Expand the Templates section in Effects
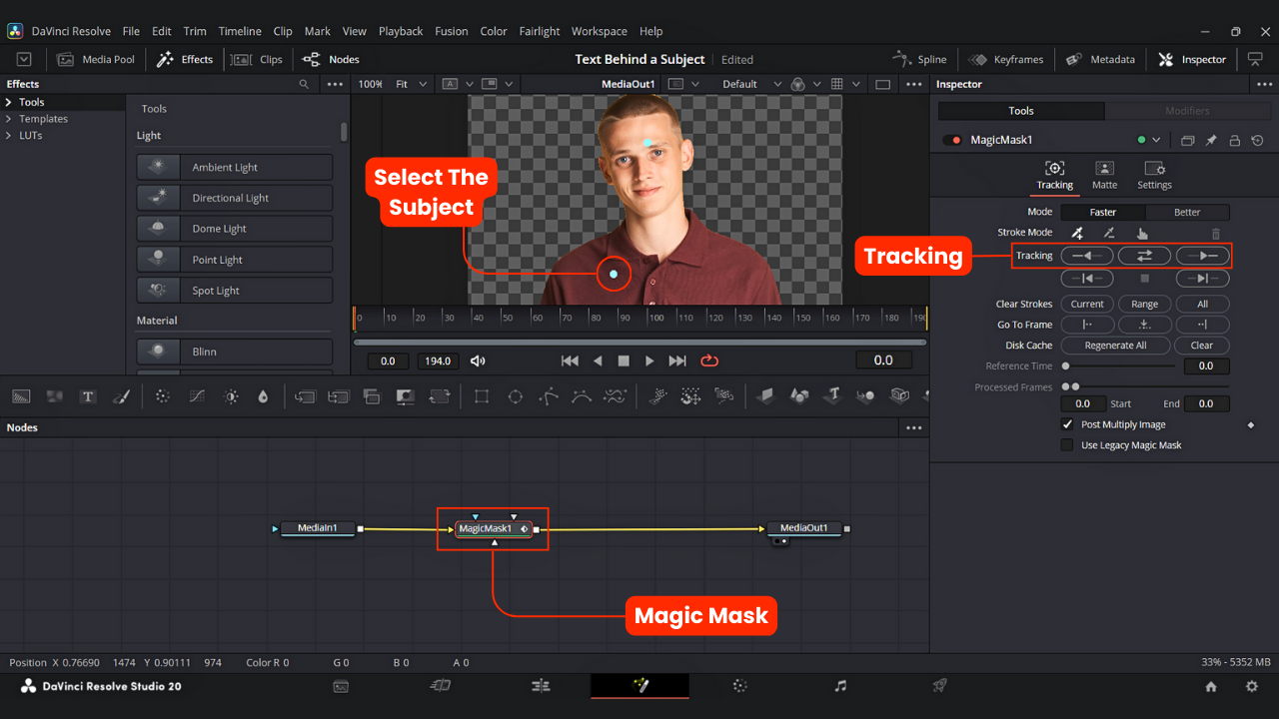This screenshot has height=719, width=1279. (x=42, y=118)
